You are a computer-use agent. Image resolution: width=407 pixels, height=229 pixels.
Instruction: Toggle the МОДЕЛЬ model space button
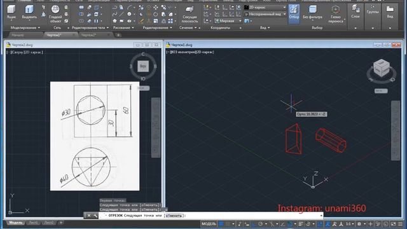click(209, 224)
